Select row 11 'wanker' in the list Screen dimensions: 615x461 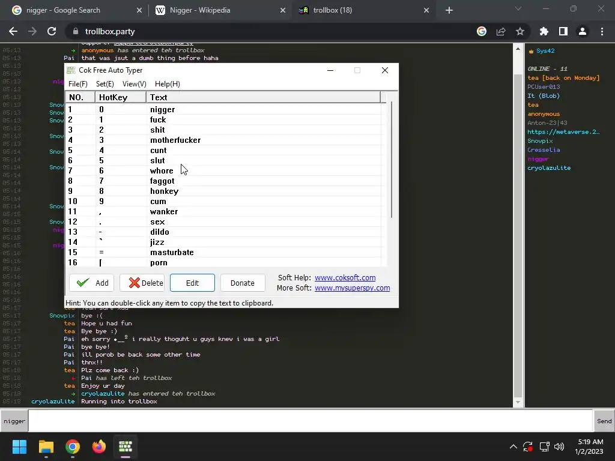pos(223,212)
